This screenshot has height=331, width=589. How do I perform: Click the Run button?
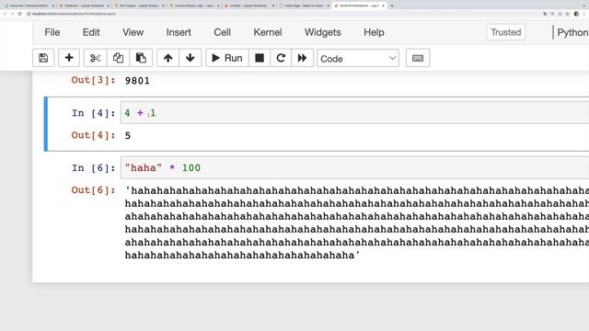(x=227, y=58)
